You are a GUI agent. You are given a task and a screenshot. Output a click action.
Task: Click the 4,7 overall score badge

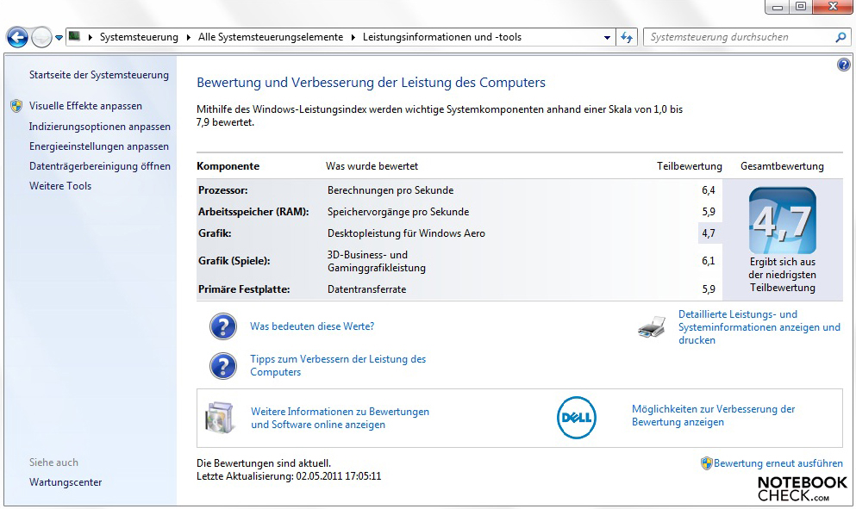click(x=783, y=220)
